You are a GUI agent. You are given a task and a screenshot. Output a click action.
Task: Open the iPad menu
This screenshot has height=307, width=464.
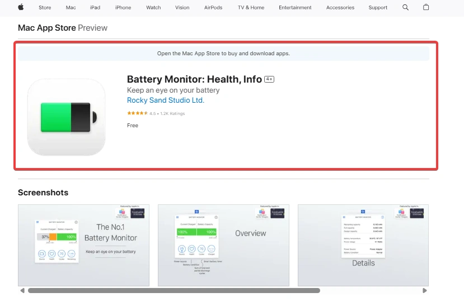tap(95, 8)
